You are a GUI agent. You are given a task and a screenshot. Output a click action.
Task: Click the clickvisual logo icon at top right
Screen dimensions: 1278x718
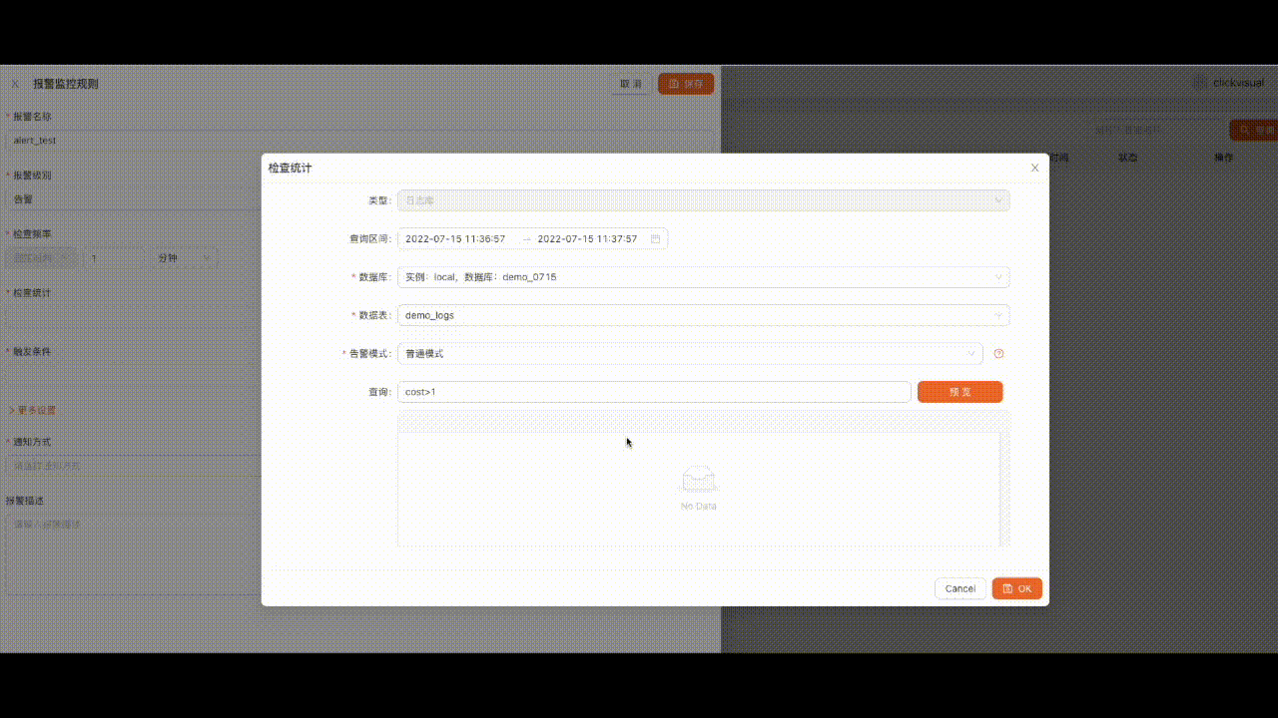click(1199, 83)
